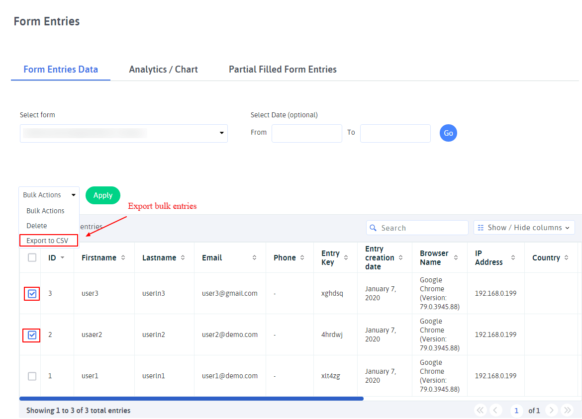This screenshot has height=419, width=582.
Task: Collapse the Bulk Actions dropdown
Action: 49,195
